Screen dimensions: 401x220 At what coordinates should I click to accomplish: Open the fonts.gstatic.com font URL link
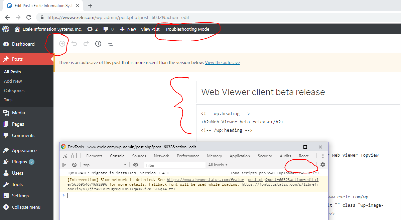coord(280,184)
